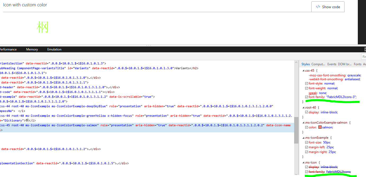Open the Memory tab
Viewport: 366px width, 177px height.
click(32, 49)
